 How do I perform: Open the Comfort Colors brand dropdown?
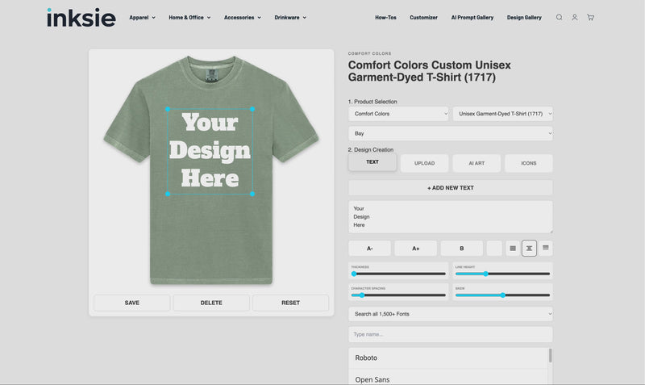398,114
